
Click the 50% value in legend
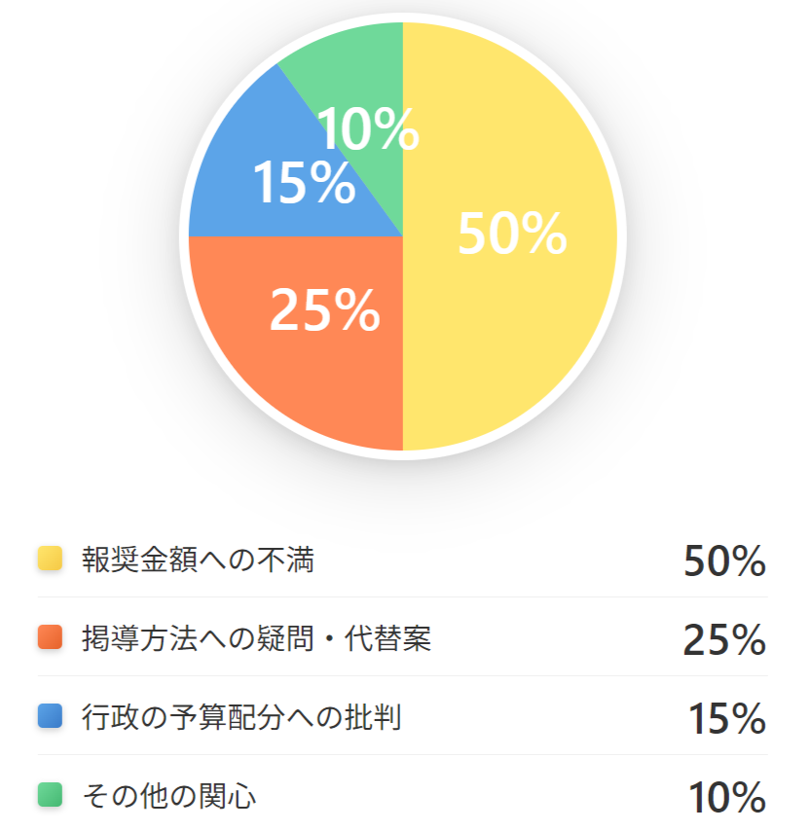pos(724,560)
